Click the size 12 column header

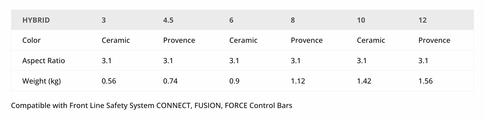click(x=422, y=20)
